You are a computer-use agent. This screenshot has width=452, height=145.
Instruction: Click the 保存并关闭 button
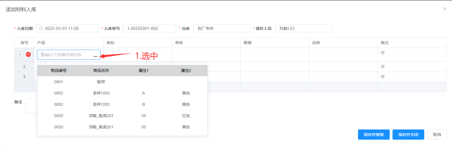pos(408,135)
